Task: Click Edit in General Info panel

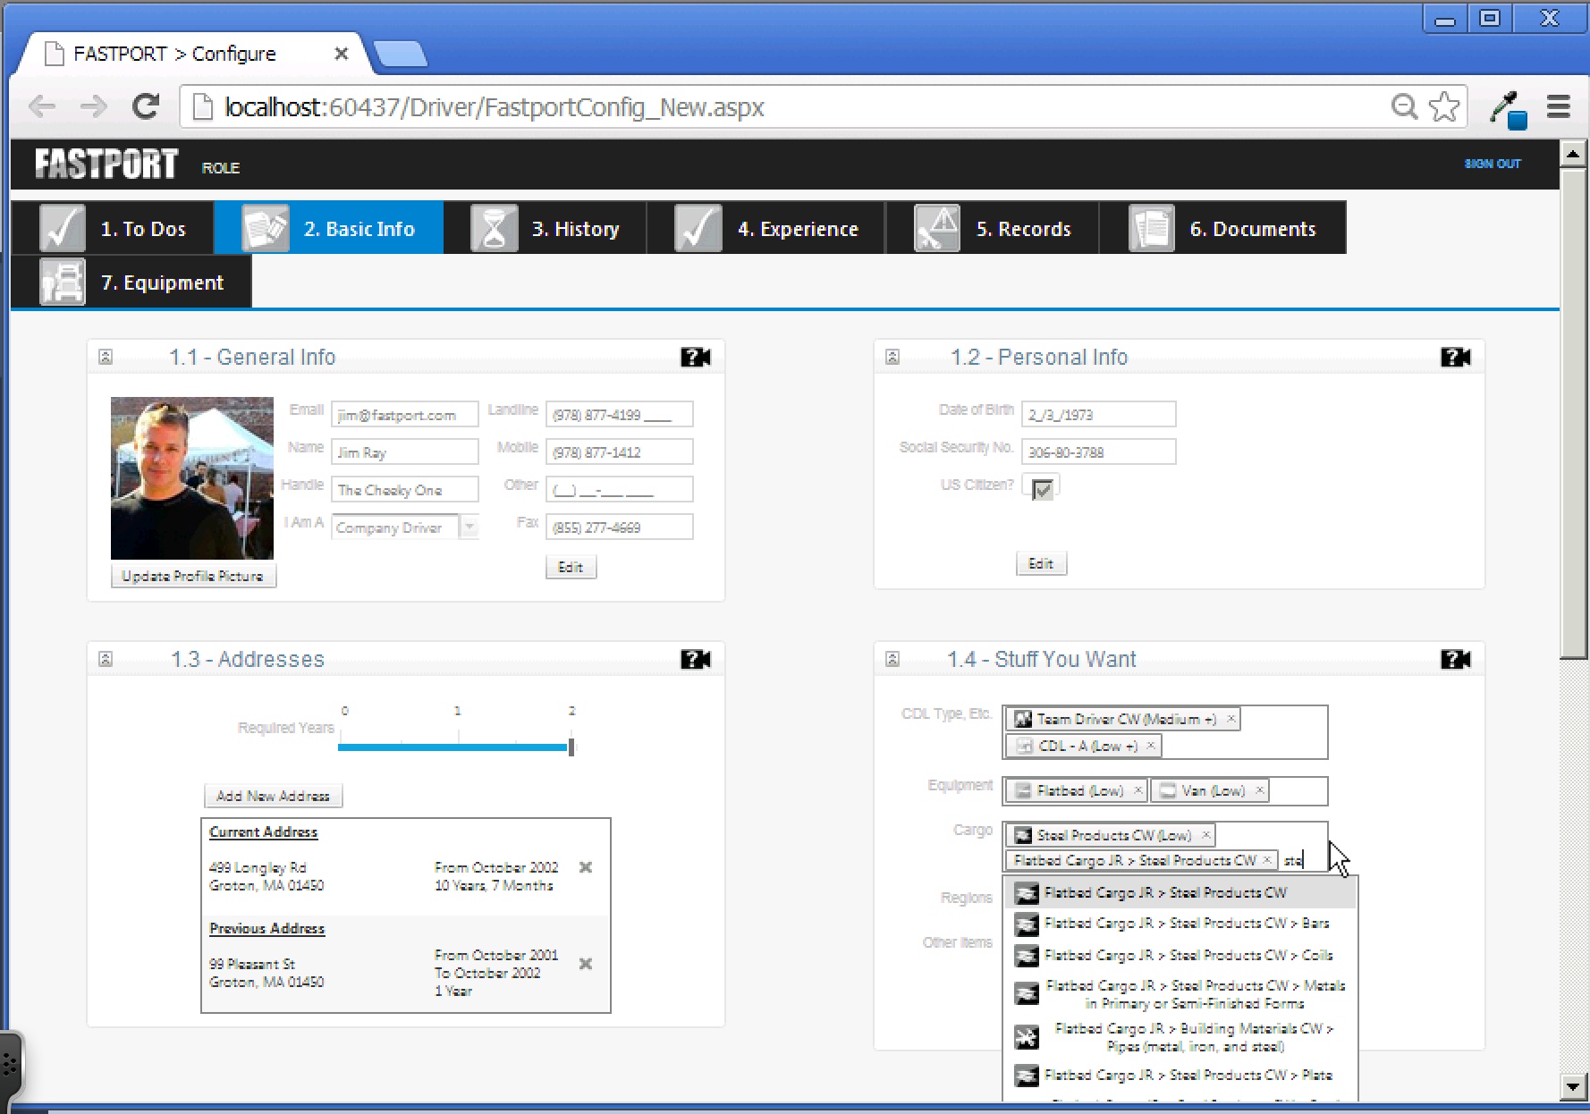Action: 571,567
